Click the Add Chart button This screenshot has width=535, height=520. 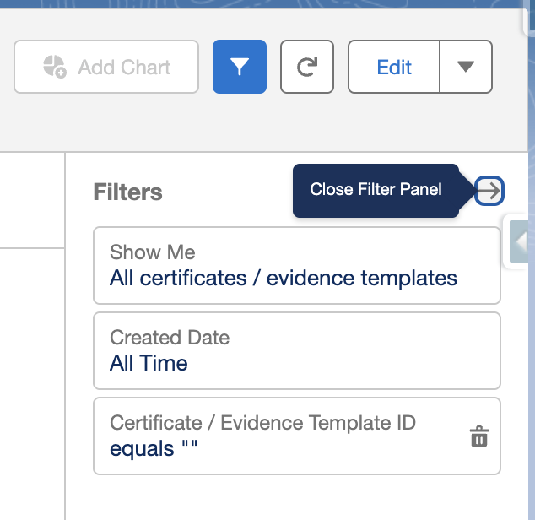106,67
